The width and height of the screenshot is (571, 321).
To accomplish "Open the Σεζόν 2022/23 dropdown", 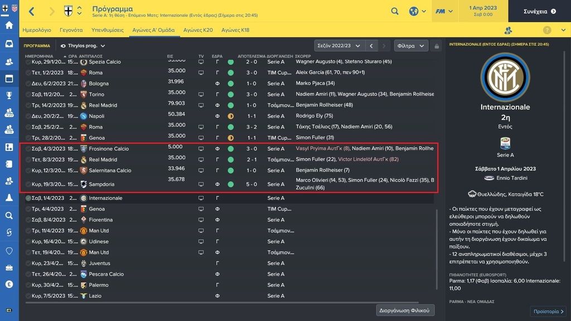I will 338,46.
